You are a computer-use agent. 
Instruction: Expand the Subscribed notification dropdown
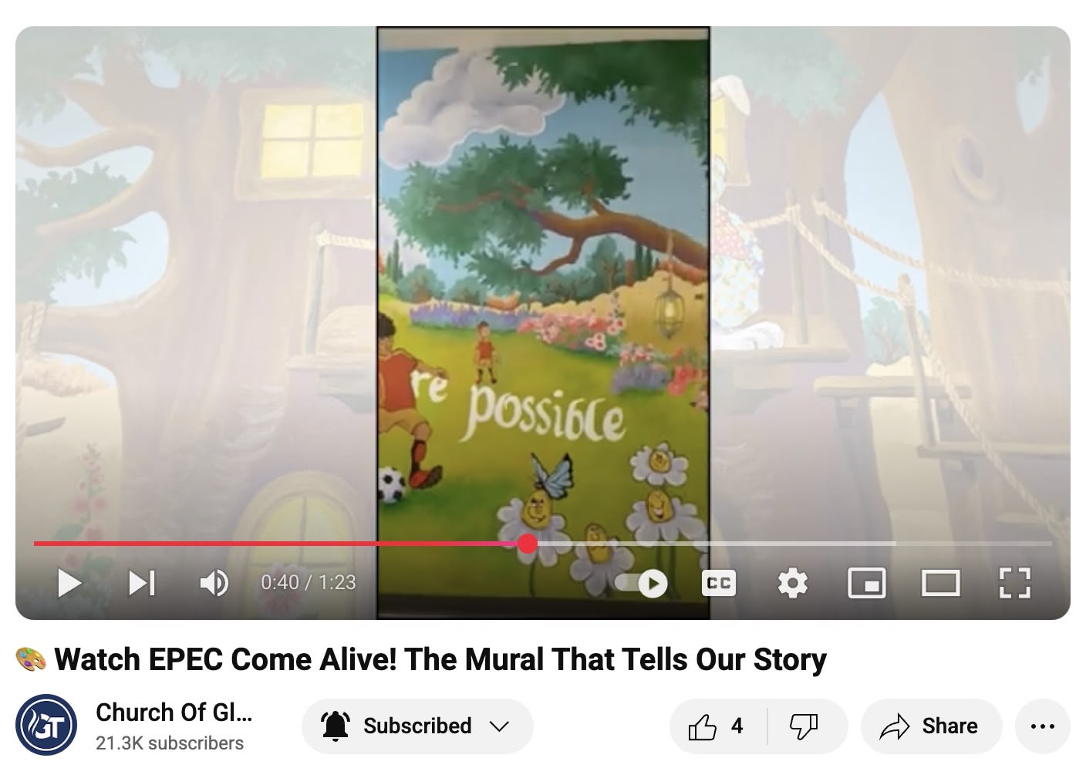417,726
